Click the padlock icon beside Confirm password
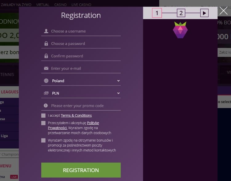231x181 pixels. (46, 56)
